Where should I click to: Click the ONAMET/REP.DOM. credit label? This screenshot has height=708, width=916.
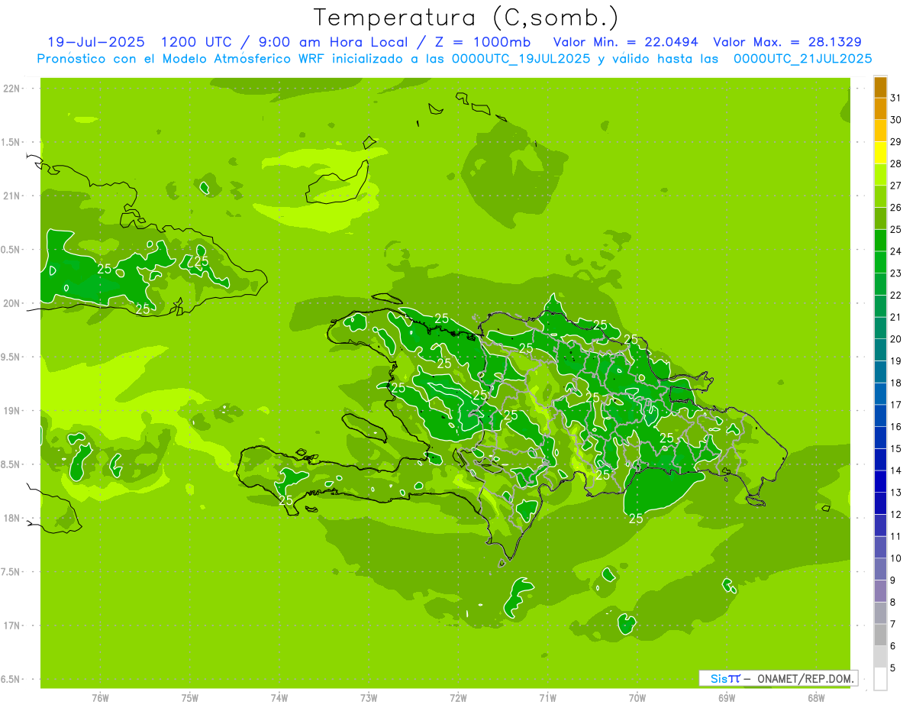pos(805,678)
